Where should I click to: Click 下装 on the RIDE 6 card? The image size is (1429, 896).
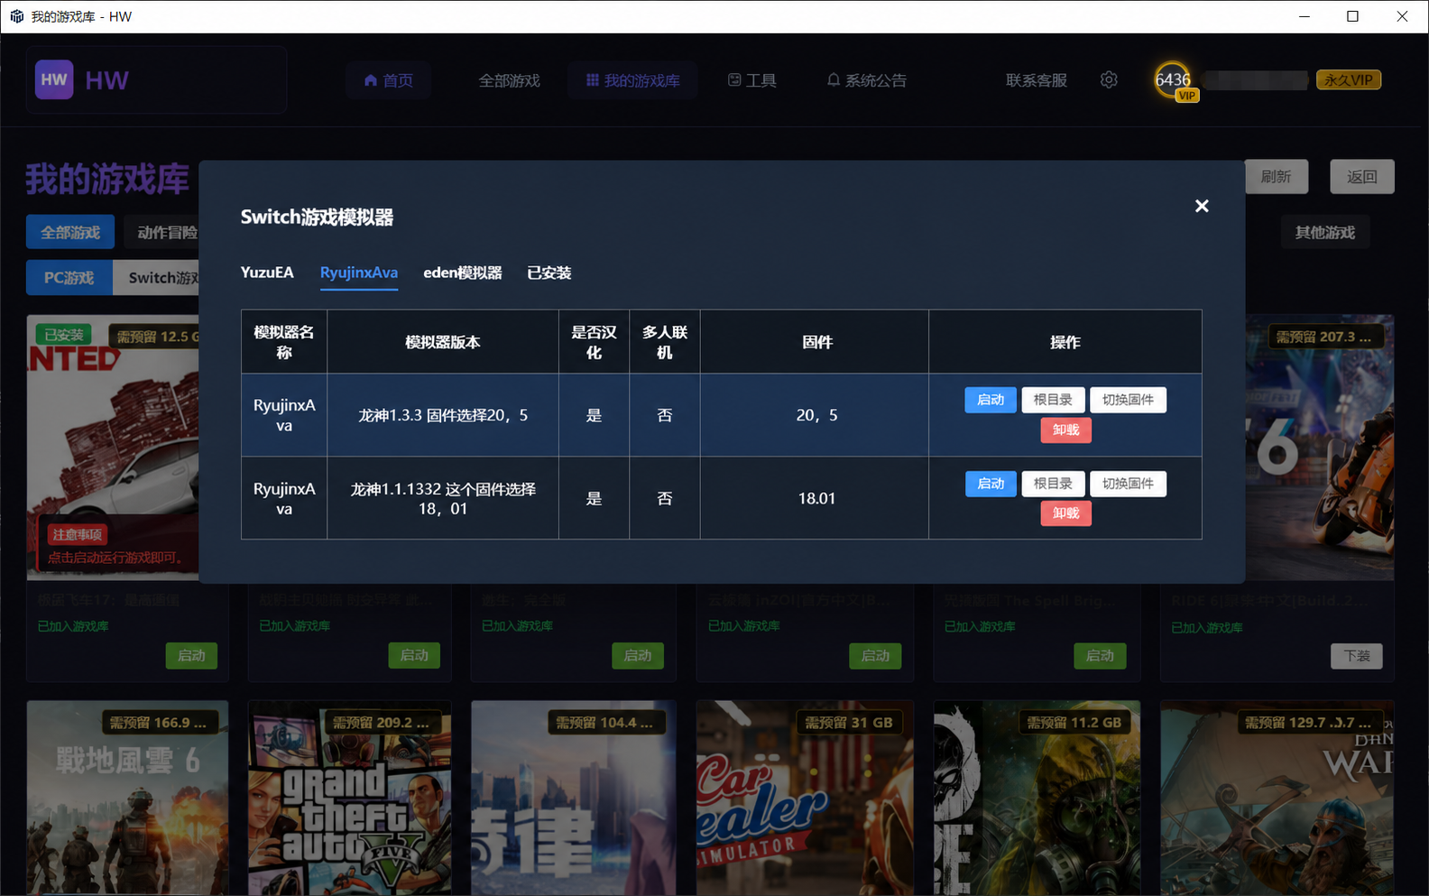click(x=1357, y=656)
